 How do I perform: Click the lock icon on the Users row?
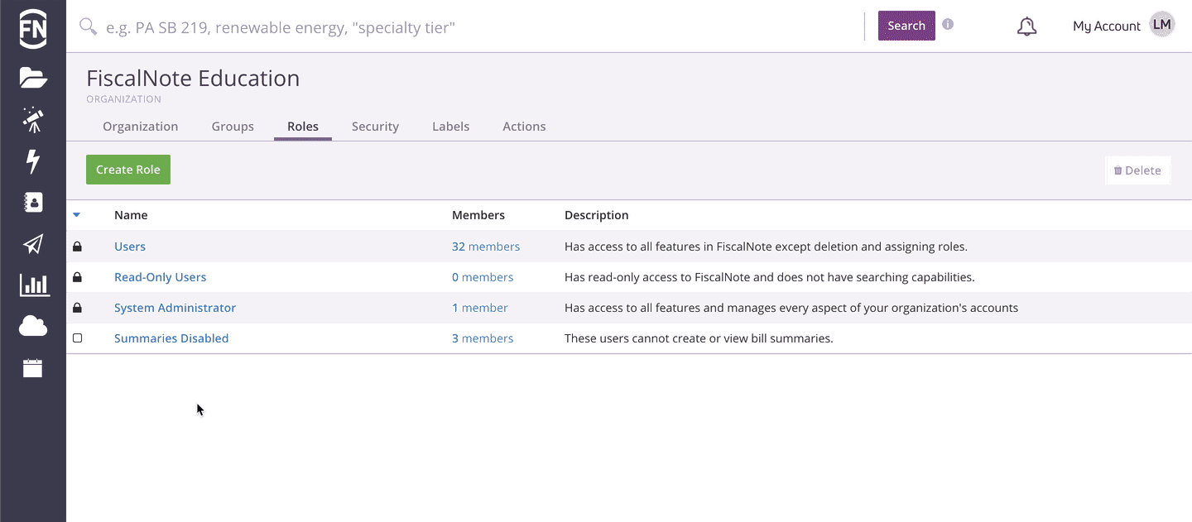(77, 247)
